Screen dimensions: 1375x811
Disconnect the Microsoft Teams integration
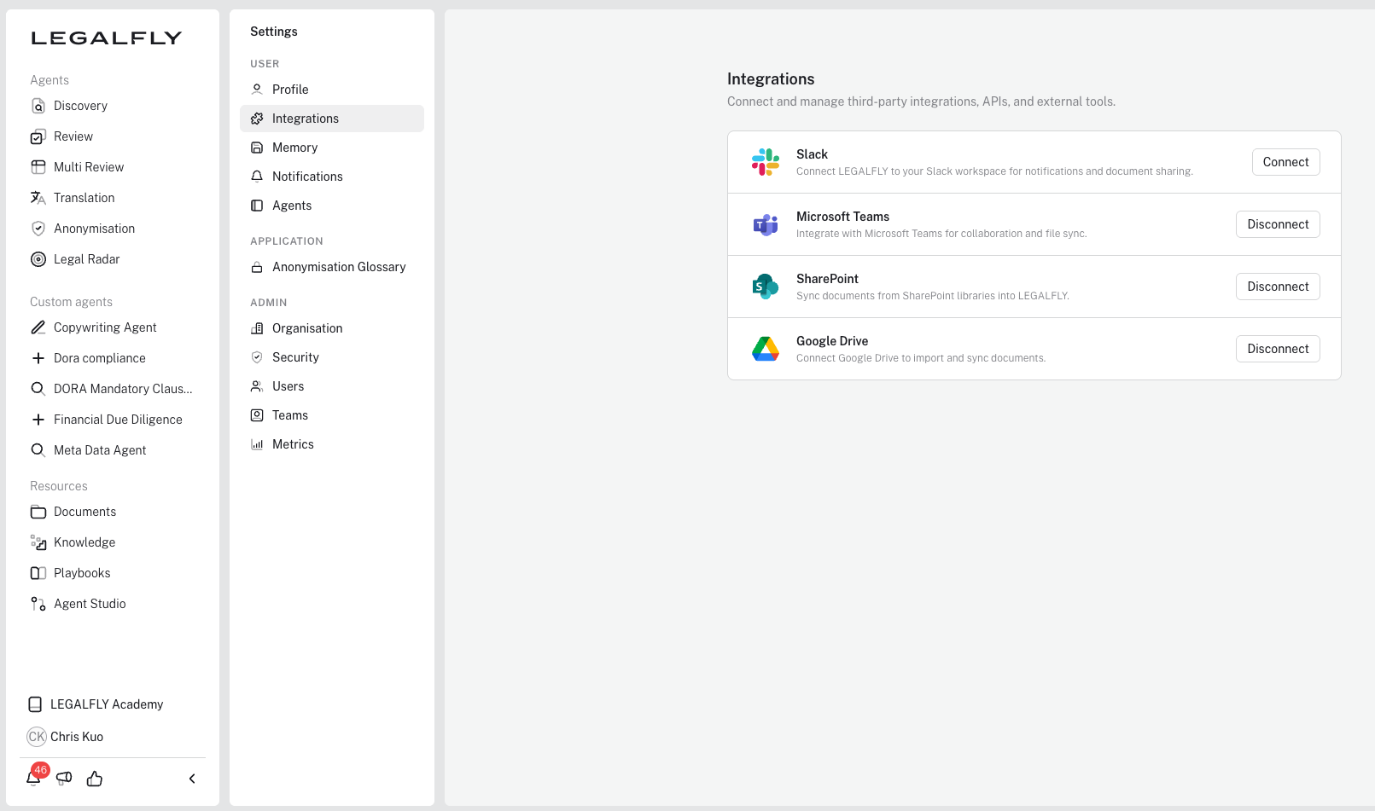point(1277,224)
